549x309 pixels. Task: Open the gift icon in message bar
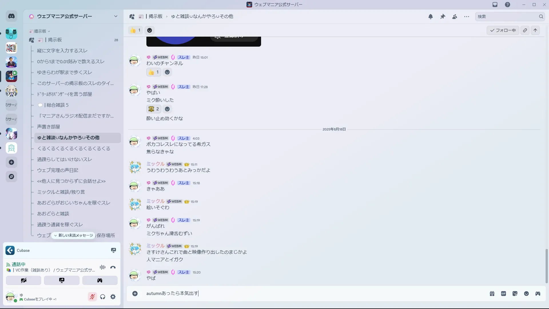[x=492, y=294]
